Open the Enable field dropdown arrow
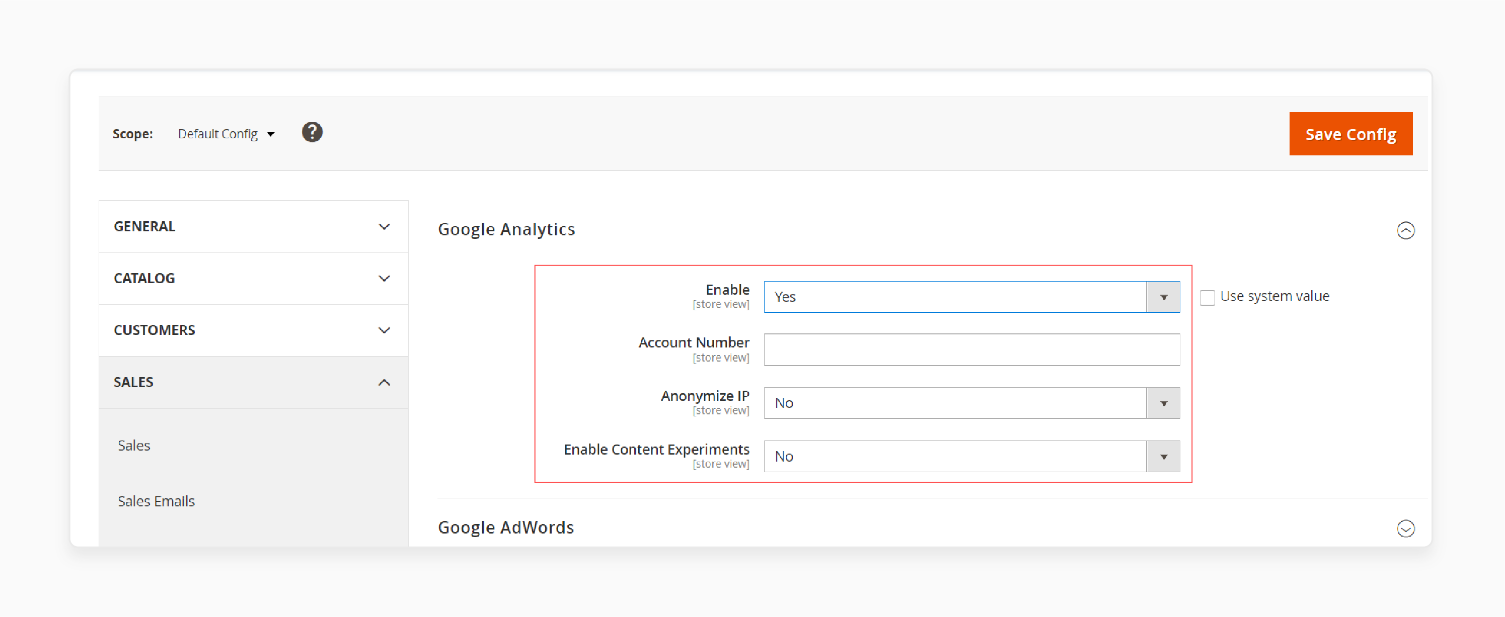 point(1164,297)
